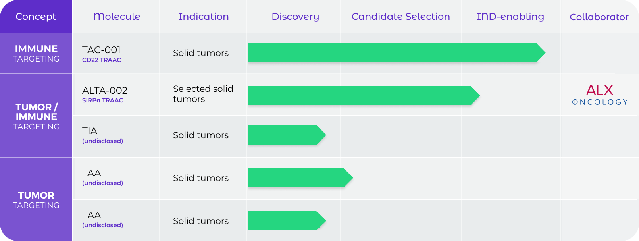The width and height of the screenshot is (639, 241).
Task: Click the Collaborator column header
Action: (599, 17)
